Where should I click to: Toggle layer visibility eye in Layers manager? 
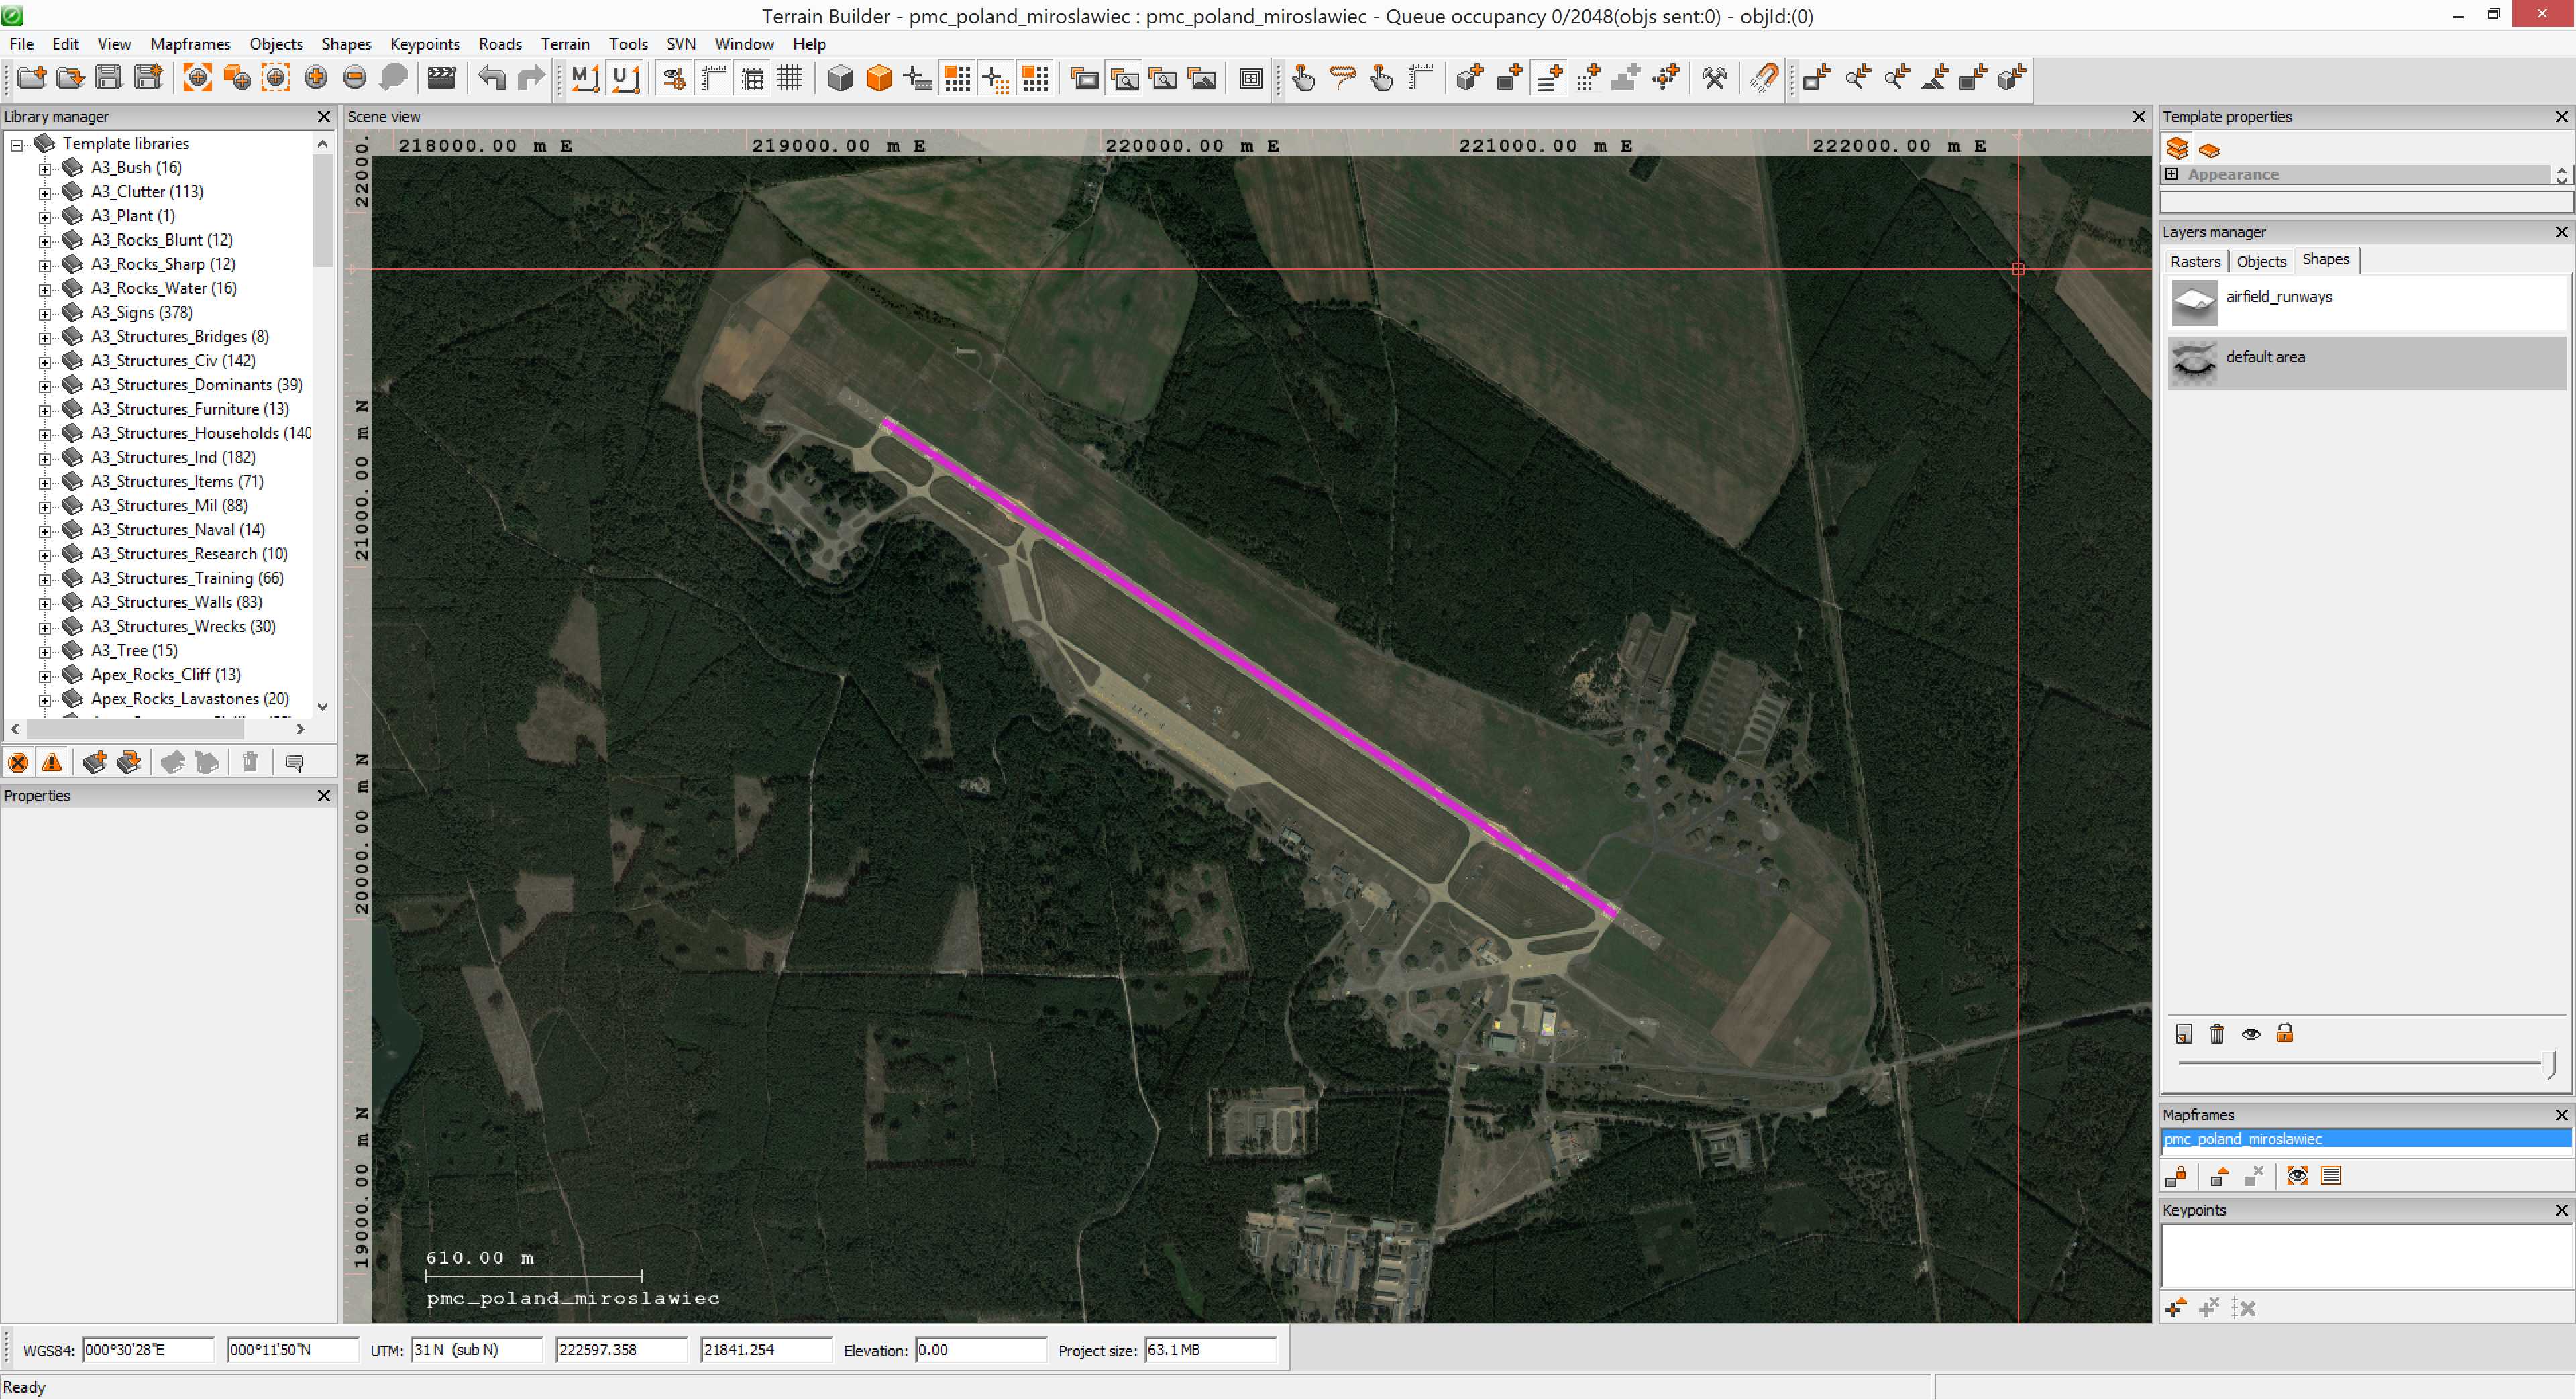[x=2250, y=1034]
